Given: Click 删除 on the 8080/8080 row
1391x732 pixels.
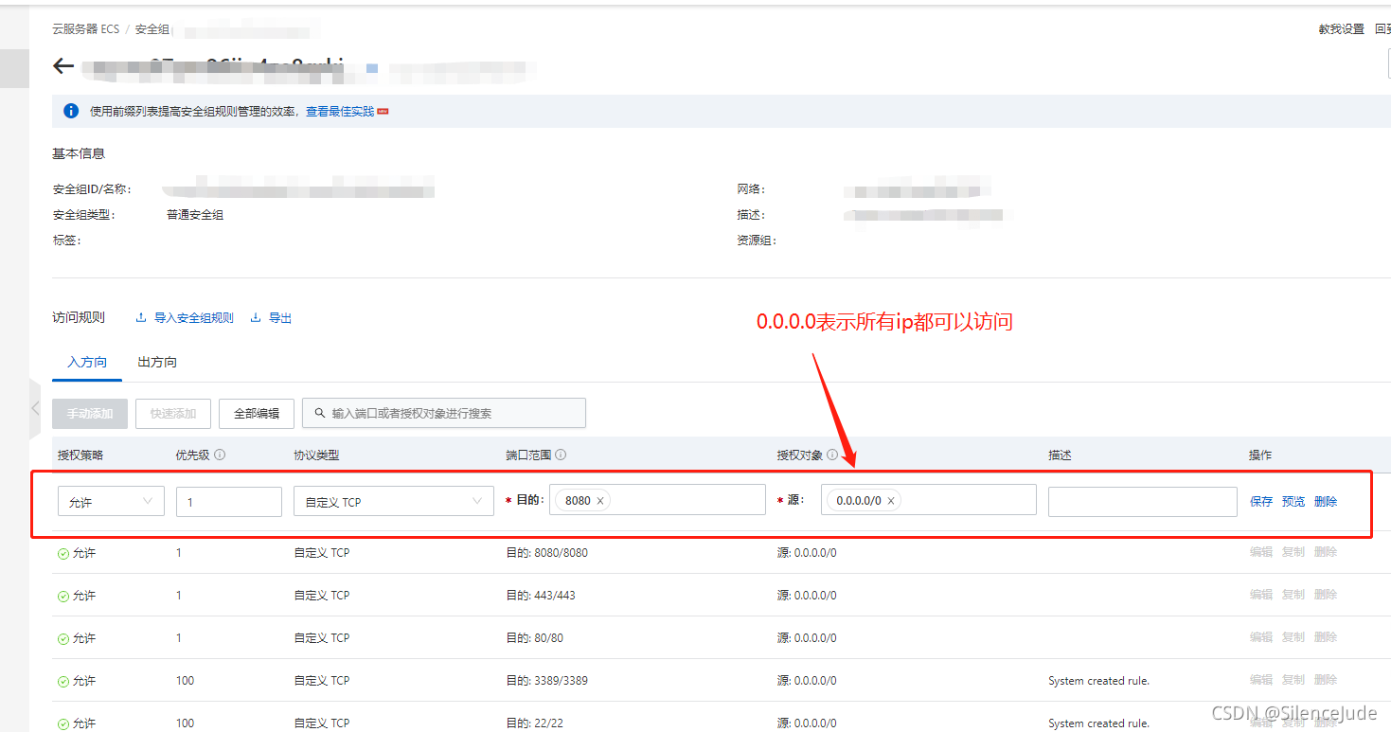Looking at the screenshot, I should point(1326,552).
